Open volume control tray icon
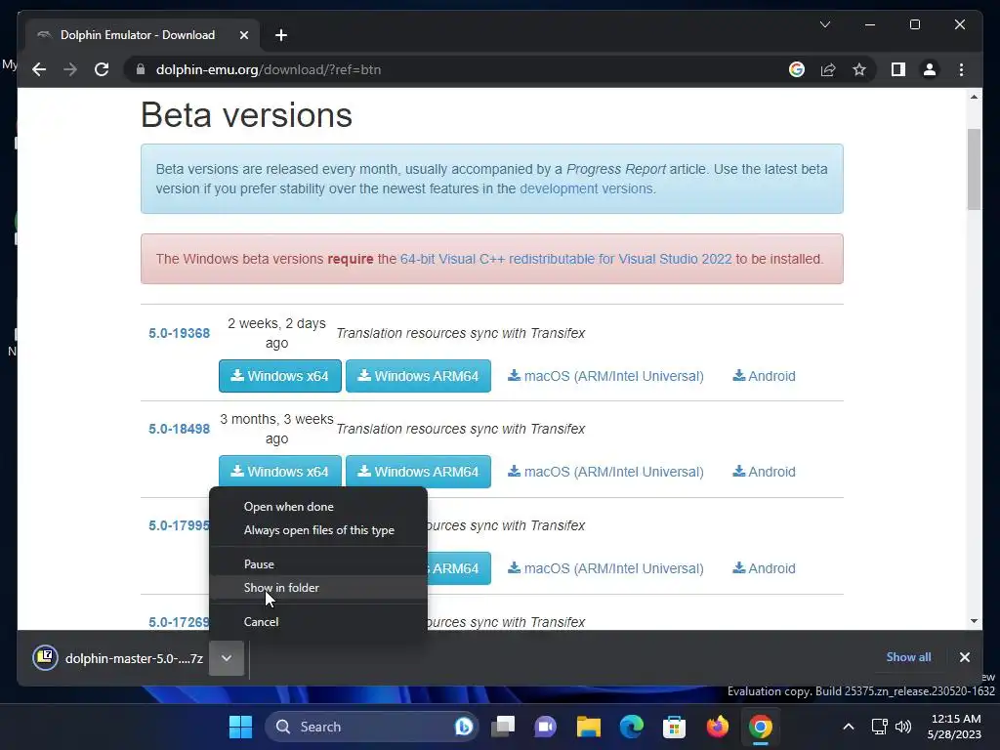This screenshot has height=750, width=1000. click(903, 727)
